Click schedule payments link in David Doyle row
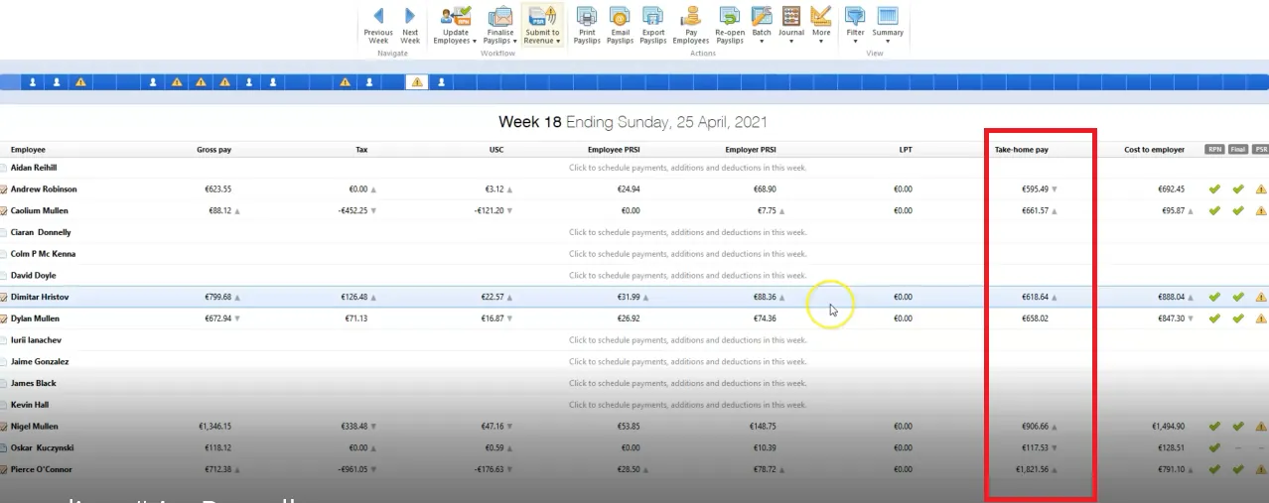 click(x=687, y=275)
